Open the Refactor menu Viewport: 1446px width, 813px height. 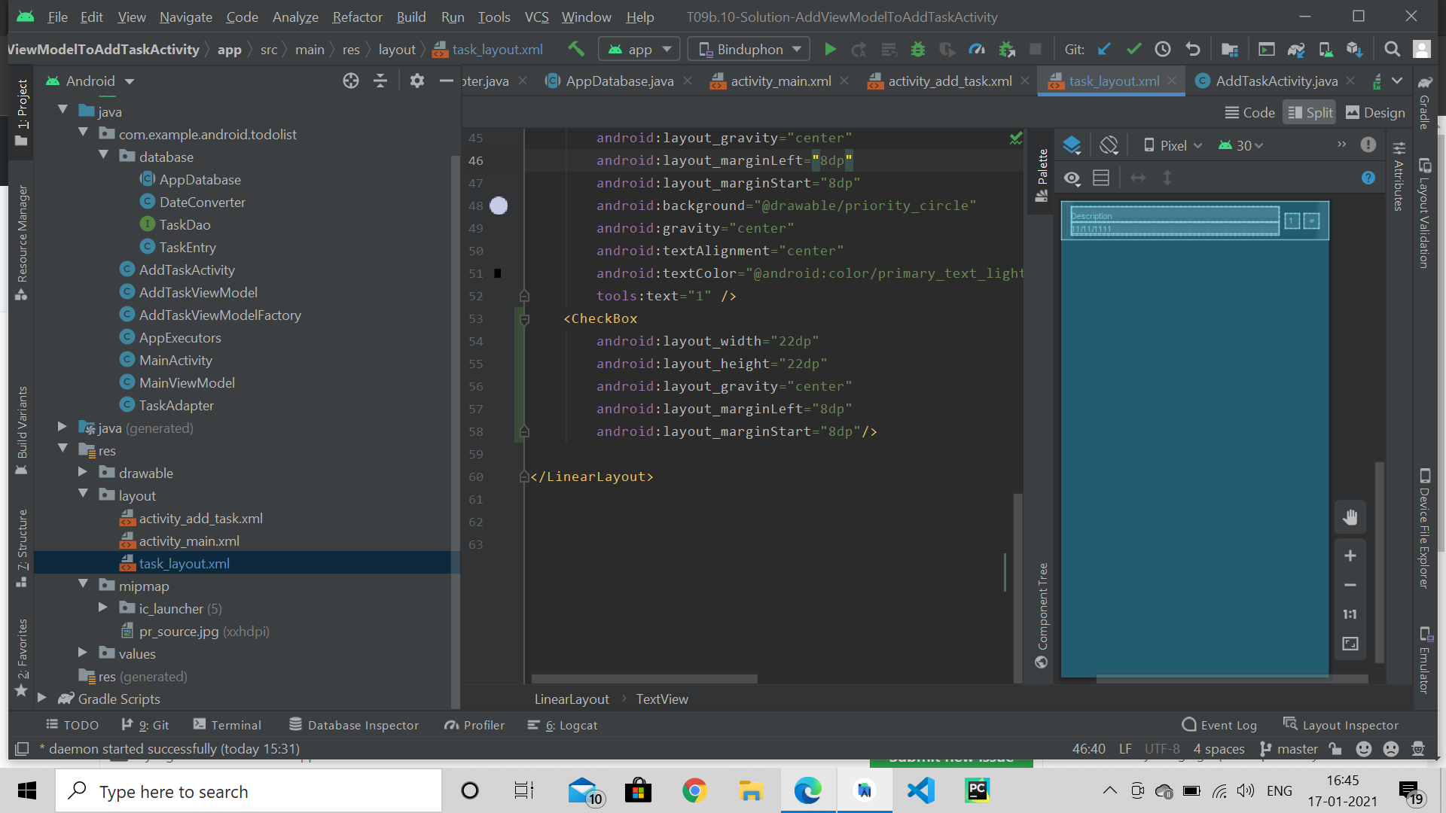(x=357, y=17)
